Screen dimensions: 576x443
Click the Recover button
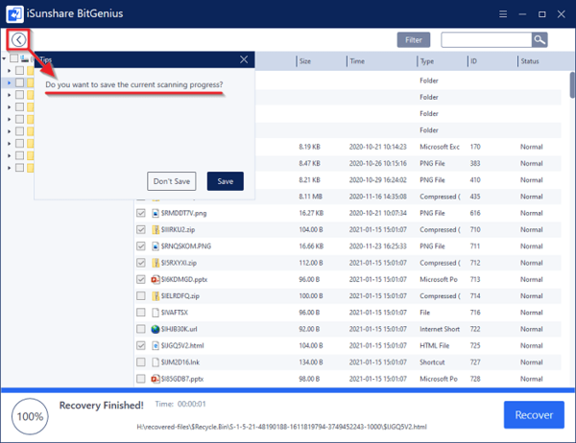point(534,415)
